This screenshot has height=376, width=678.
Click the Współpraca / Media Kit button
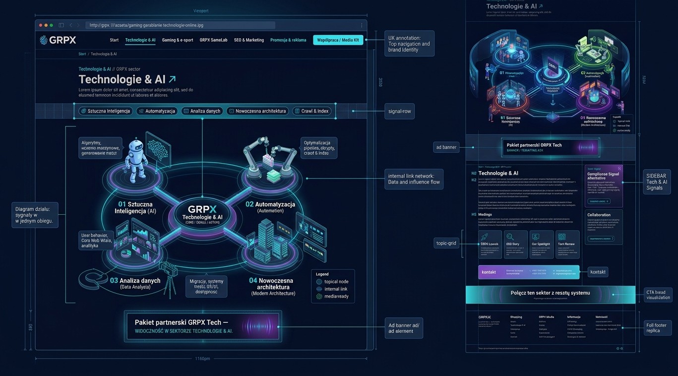[x=338, y=40]
